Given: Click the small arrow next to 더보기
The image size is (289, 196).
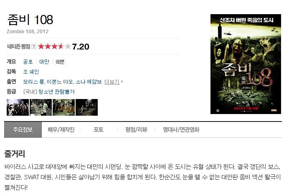Looking at the screenshot, I should [122, 82].
